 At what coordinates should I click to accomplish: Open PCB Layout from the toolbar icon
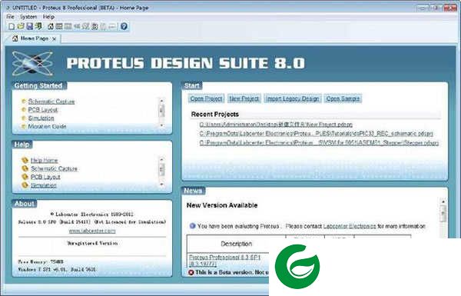click(x=68, y=26)
